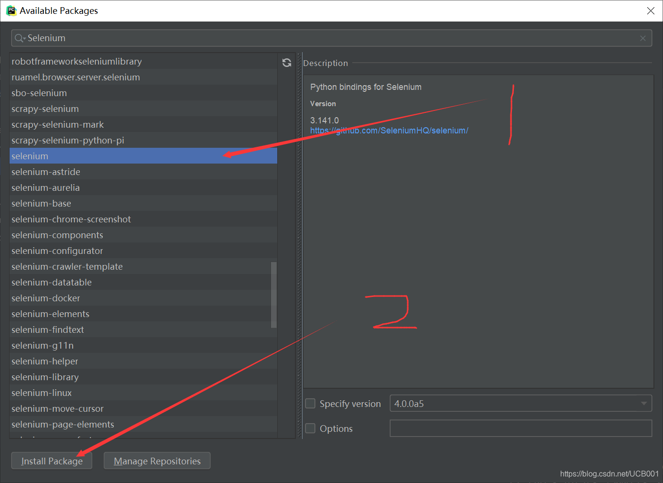The width and height of the screenshot is (663, 483).
Task: Open search options magnifier icon
Action: [20, 38]
